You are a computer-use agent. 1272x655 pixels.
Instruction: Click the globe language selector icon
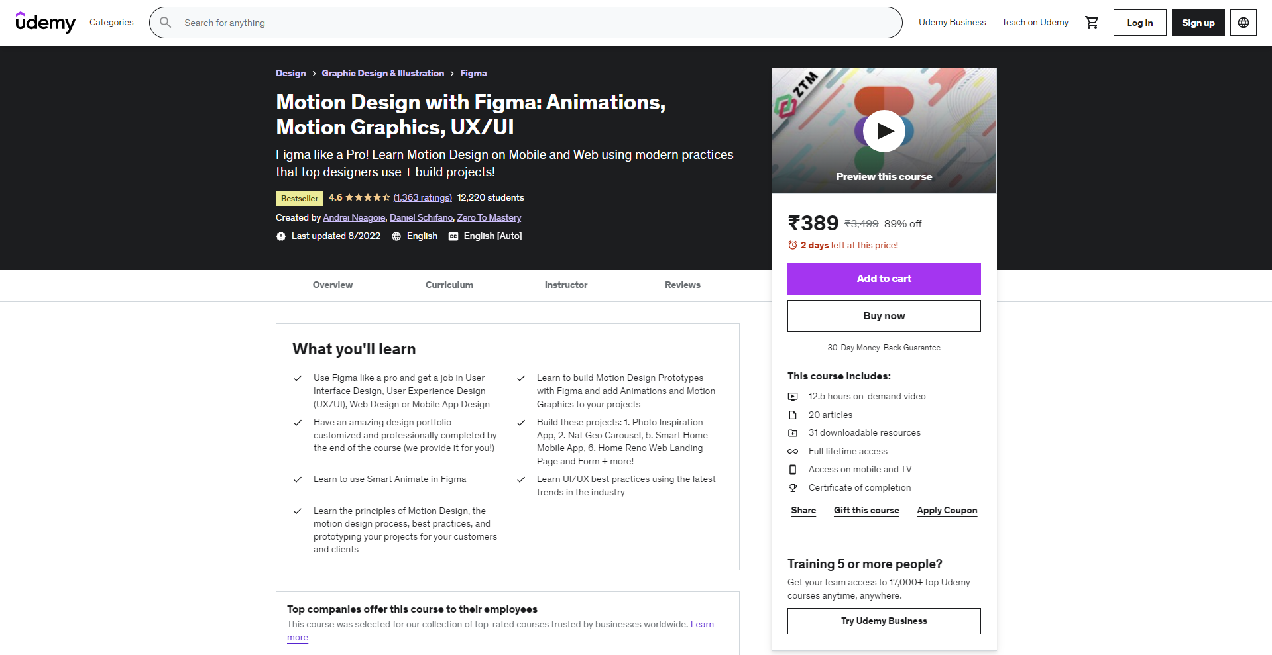[1243, 23]
